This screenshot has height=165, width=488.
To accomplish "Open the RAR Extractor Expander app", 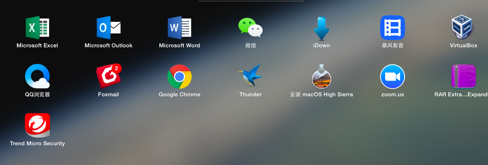I will click(464, 77).
